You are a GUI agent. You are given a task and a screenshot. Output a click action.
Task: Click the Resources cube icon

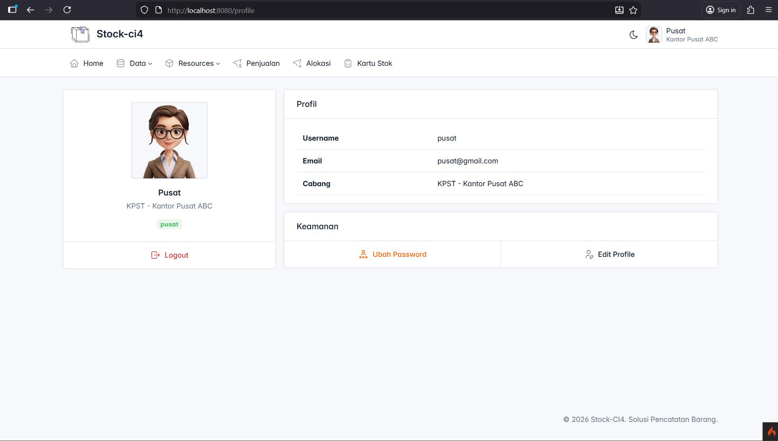click(169, 63)
